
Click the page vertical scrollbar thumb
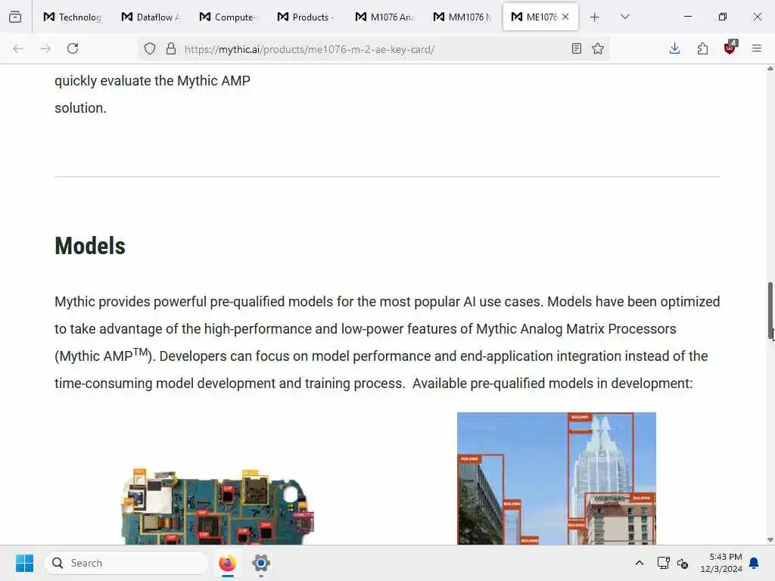click(x=770, y=311)
